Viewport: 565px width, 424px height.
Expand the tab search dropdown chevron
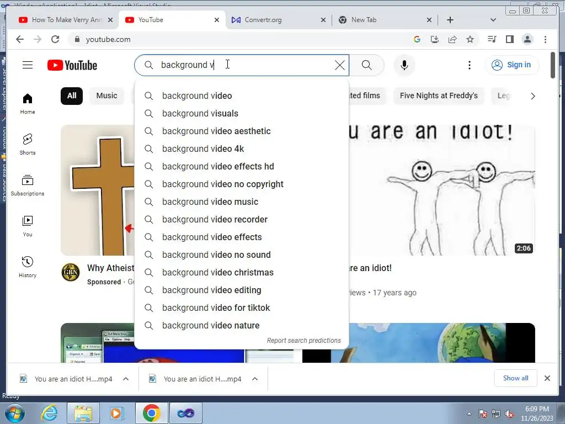493,20
